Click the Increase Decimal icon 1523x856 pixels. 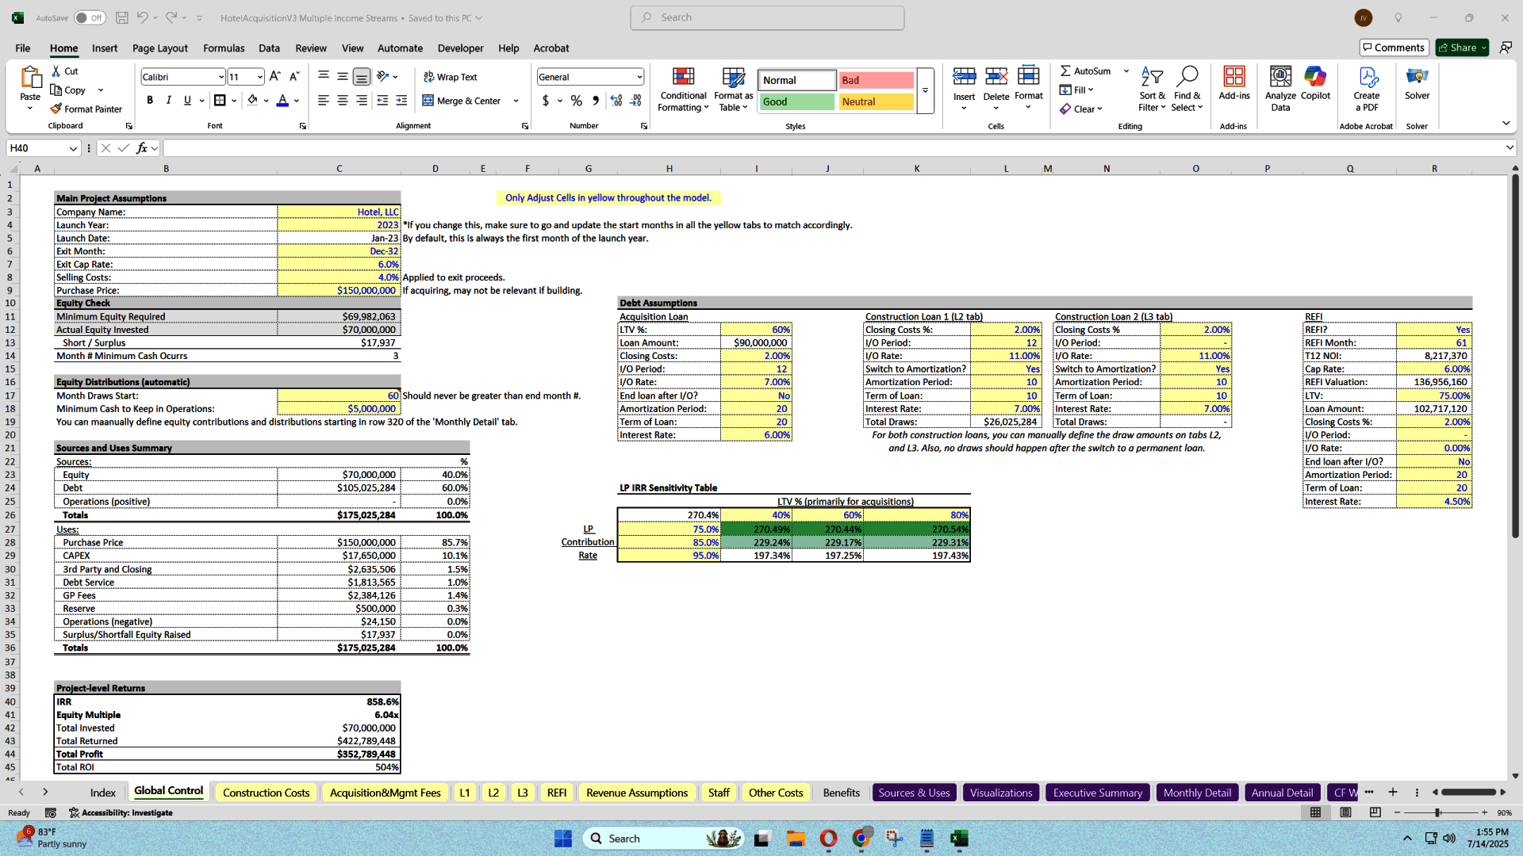pyautogui.click(x=616, y=101)
